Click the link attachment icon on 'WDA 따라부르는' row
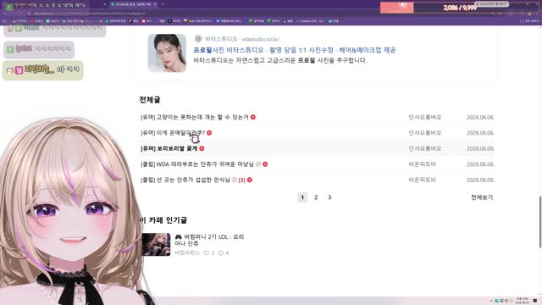The height and width of the screenshot is (305, 542). (258, 164)
